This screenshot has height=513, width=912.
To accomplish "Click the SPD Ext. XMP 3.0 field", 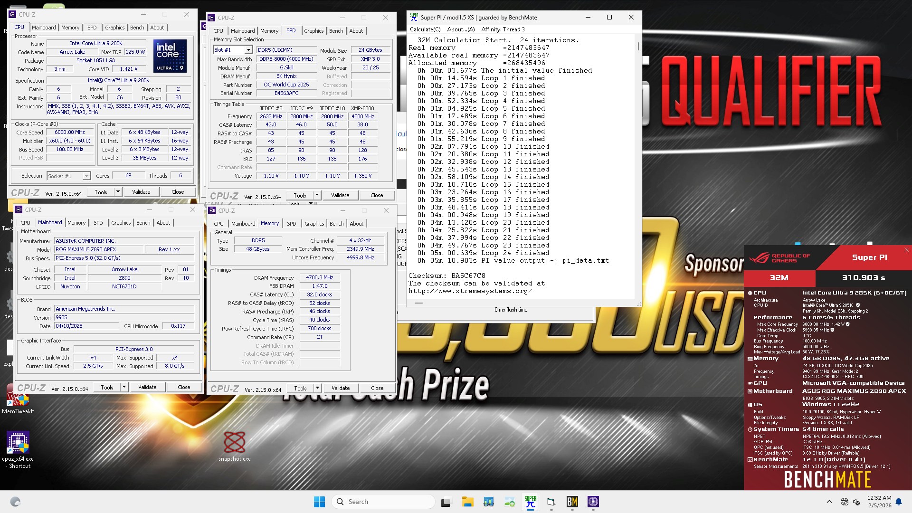I will [370, 59].
